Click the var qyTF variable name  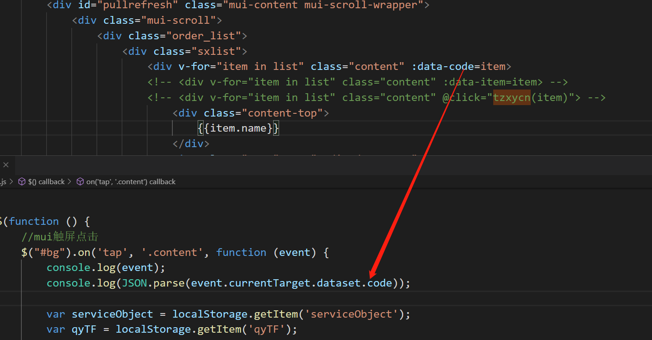click(84, 329)
